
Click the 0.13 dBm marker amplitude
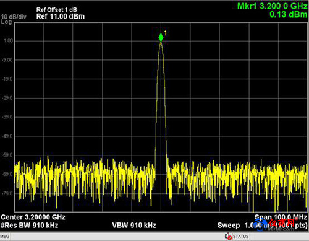[x=288, y=14]
